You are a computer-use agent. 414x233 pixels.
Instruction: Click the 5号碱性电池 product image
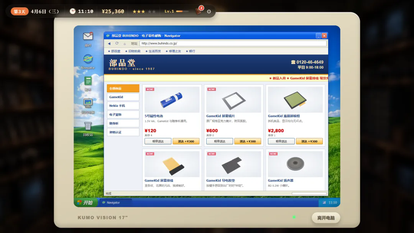[x=172, y=100]
